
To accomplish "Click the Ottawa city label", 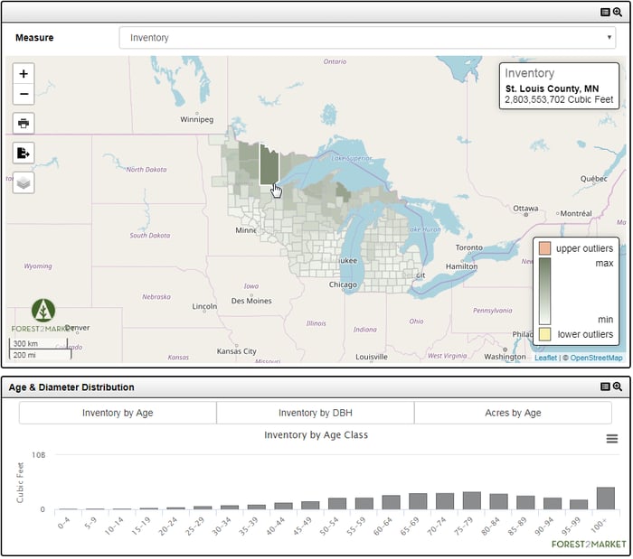I will (x=525, y=209).
